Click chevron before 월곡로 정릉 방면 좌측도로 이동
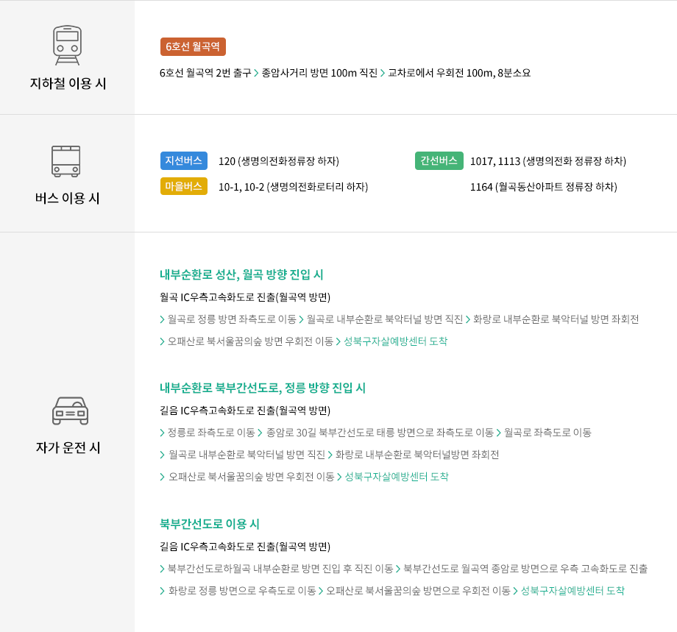The image size is (677, 632). tap(162, 319)
